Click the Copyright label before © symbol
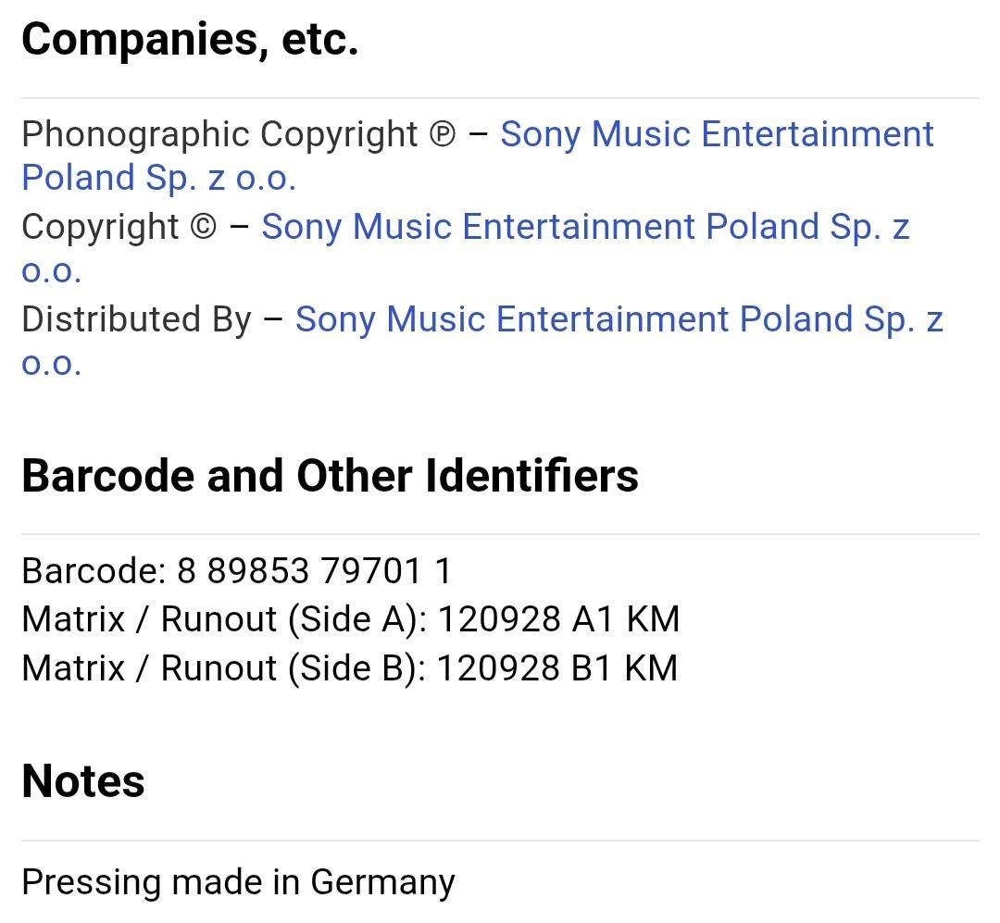Image resolution: width=1000 pixels, height=923 pixels. (100, 227)
